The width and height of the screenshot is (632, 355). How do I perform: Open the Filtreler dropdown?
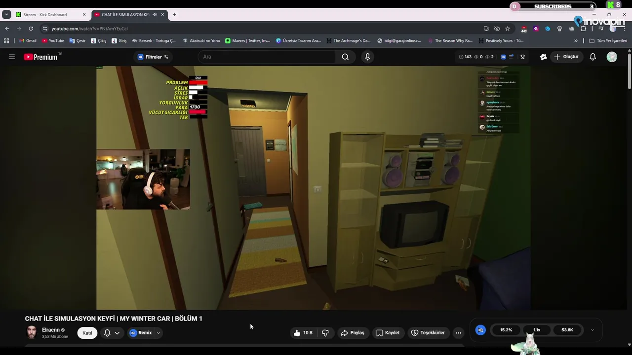tap(153, 57)
